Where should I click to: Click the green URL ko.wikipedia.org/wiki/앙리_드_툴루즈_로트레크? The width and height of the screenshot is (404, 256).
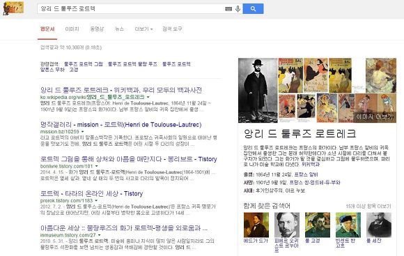tap(92, 97)
